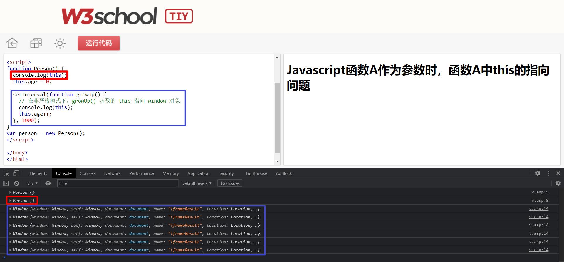This screenshot has height=262, width=564.
Task: Show the console sidebar icon
Action: [6, 183]
